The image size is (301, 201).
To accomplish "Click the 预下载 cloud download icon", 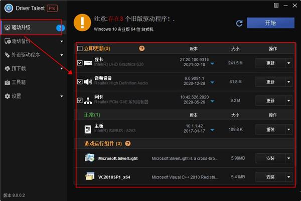I will pos(8,69).
